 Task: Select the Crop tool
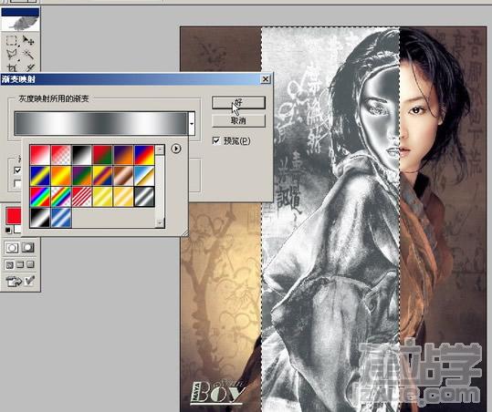coord(12,67)
